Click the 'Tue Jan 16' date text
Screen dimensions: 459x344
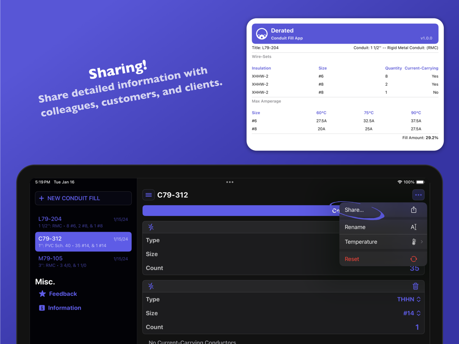64,182
